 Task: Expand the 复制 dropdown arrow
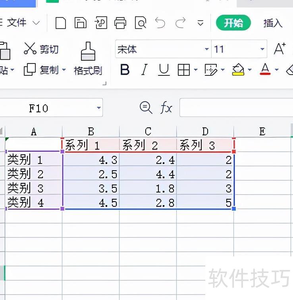pos(64,70)
